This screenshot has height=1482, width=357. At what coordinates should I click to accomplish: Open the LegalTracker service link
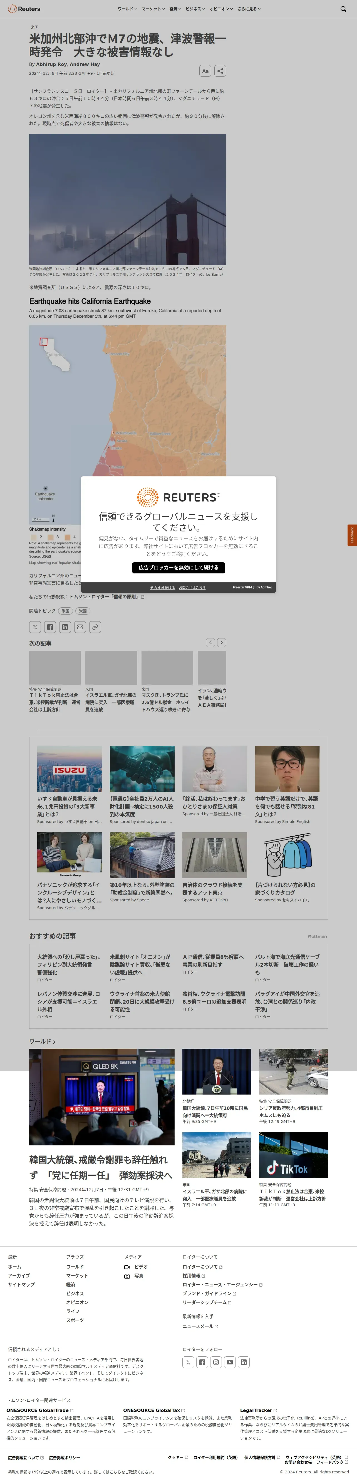click(259, 1410)
